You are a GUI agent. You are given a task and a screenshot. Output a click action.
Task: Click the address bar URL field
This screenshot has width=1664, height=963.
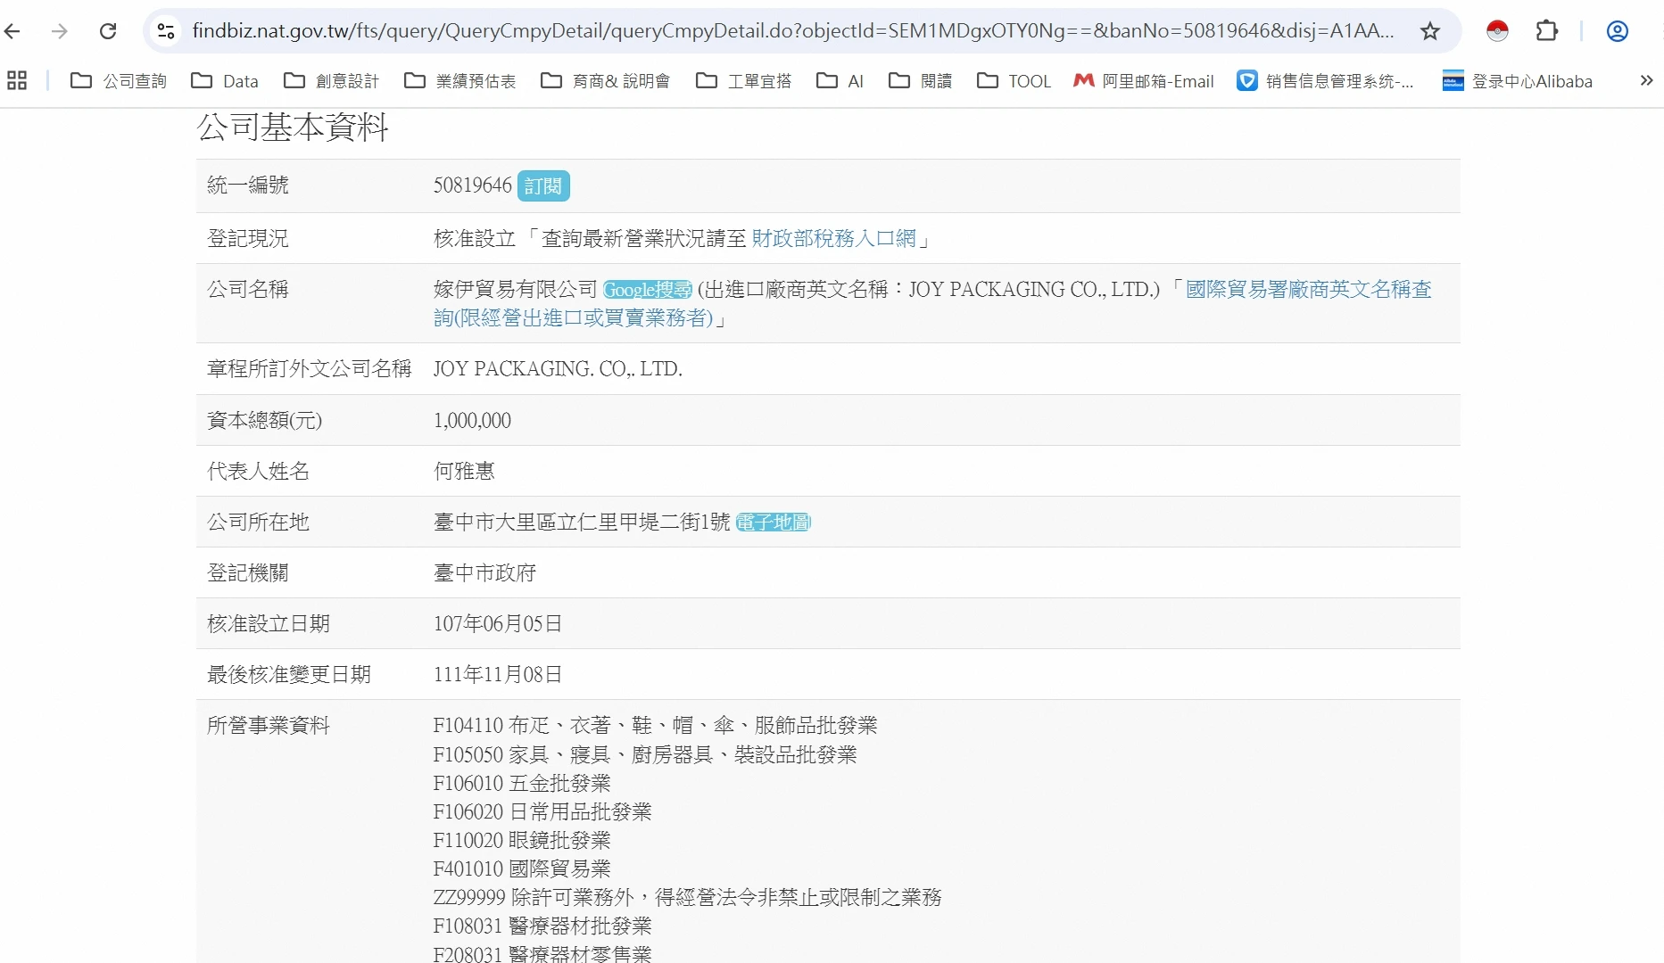coord(792,31)
